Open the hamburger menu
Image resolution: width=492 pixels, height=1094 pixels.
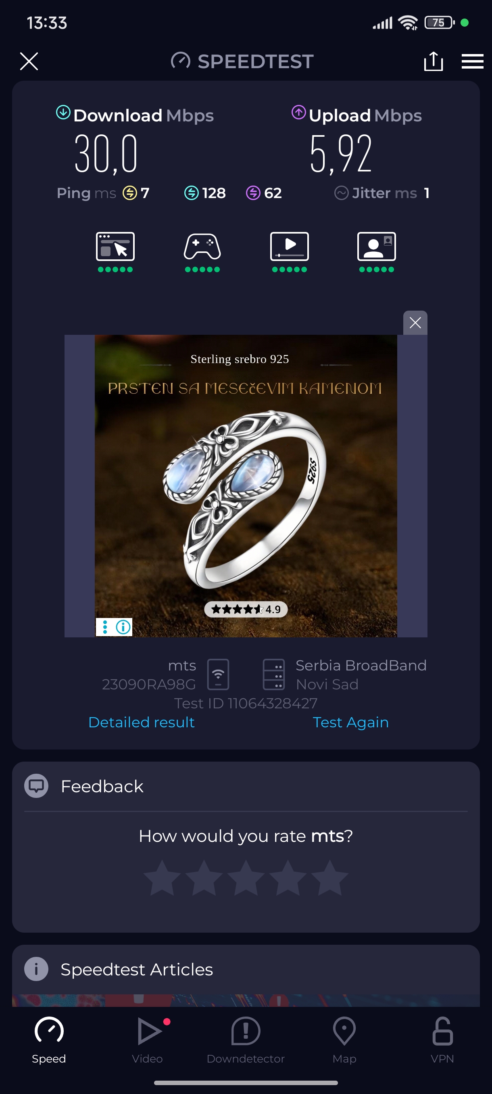tap(473, 61)
